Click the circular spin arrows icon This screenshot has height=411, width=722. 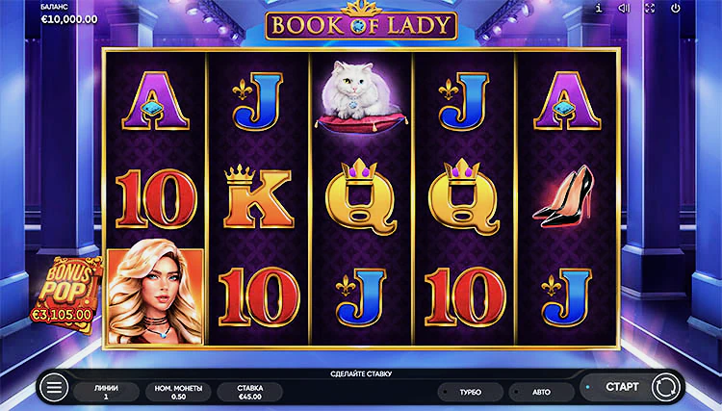(665, 387)
